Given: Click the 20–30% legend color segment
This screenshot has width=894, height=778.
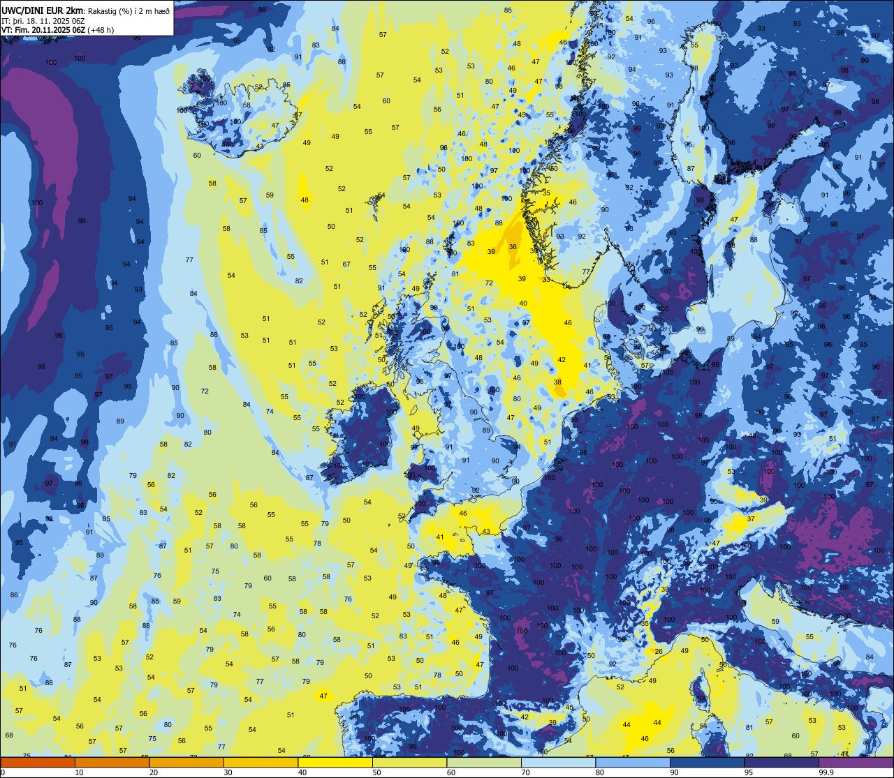Looking at the screenshot, I should 186,762.
